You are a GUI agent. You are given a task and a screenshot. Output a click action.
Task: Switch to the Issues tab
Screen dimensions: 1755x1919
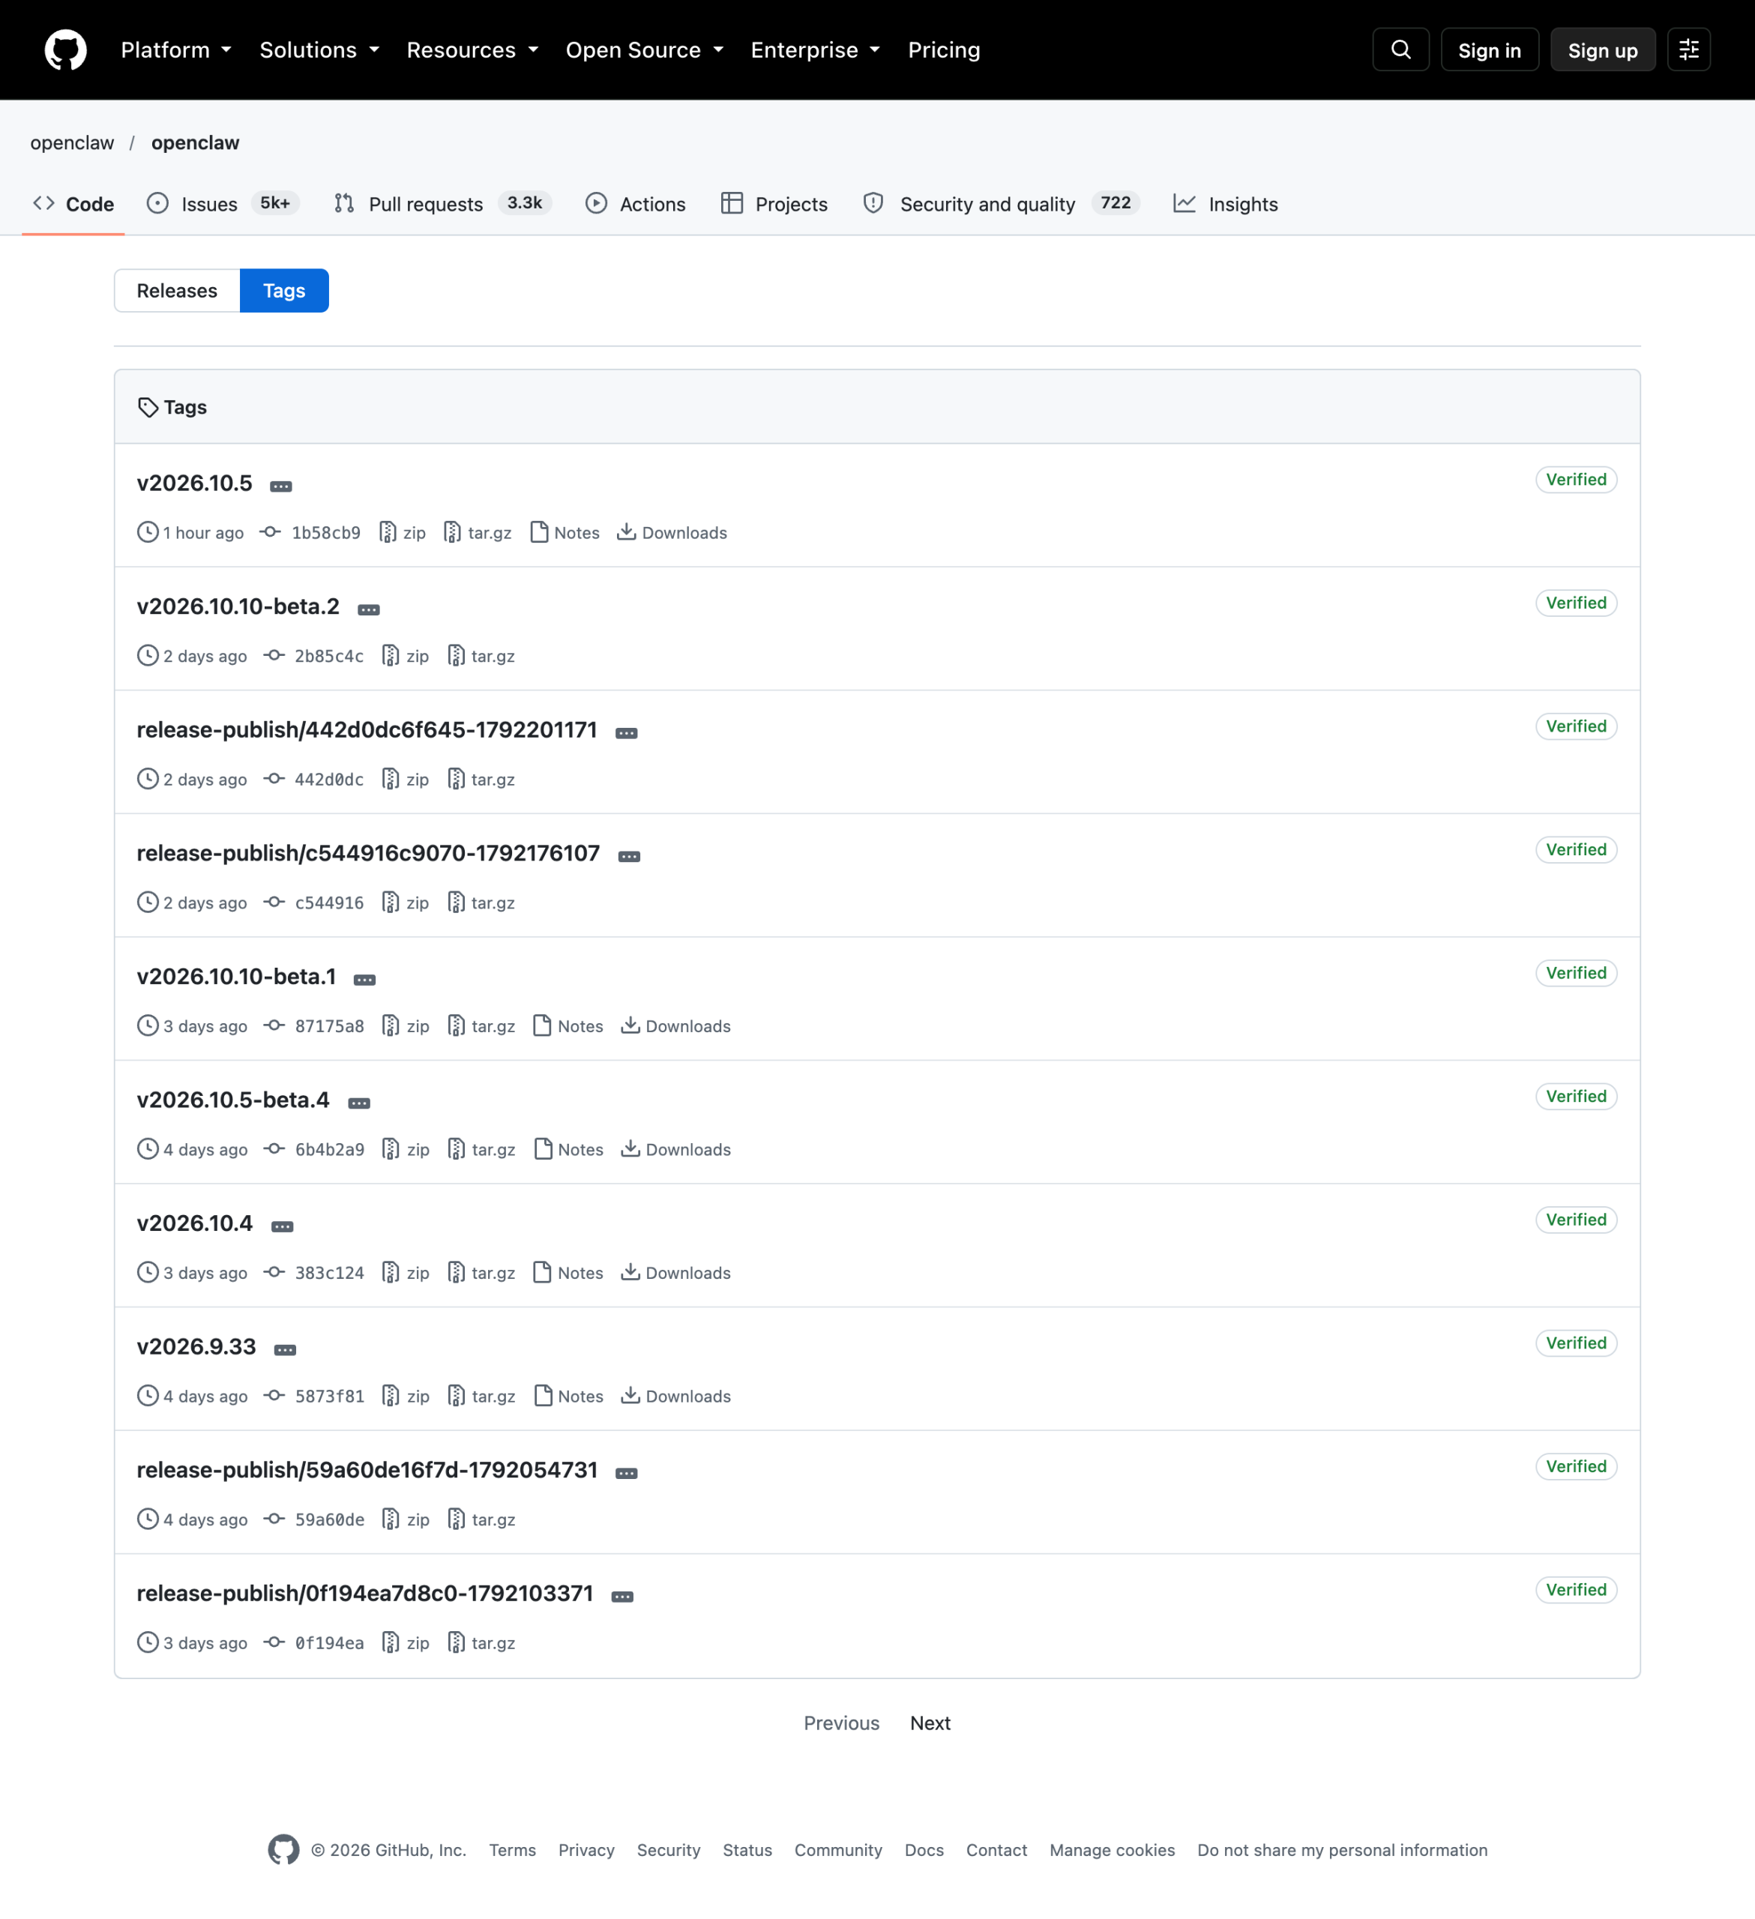tap(223, 204)
